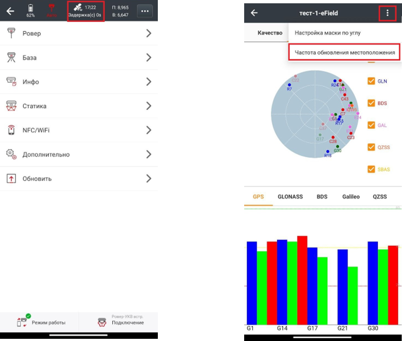Tap the back arrow beside the battery indicator
This screenshot has height=341, width=402.
(x=10, y=11)
